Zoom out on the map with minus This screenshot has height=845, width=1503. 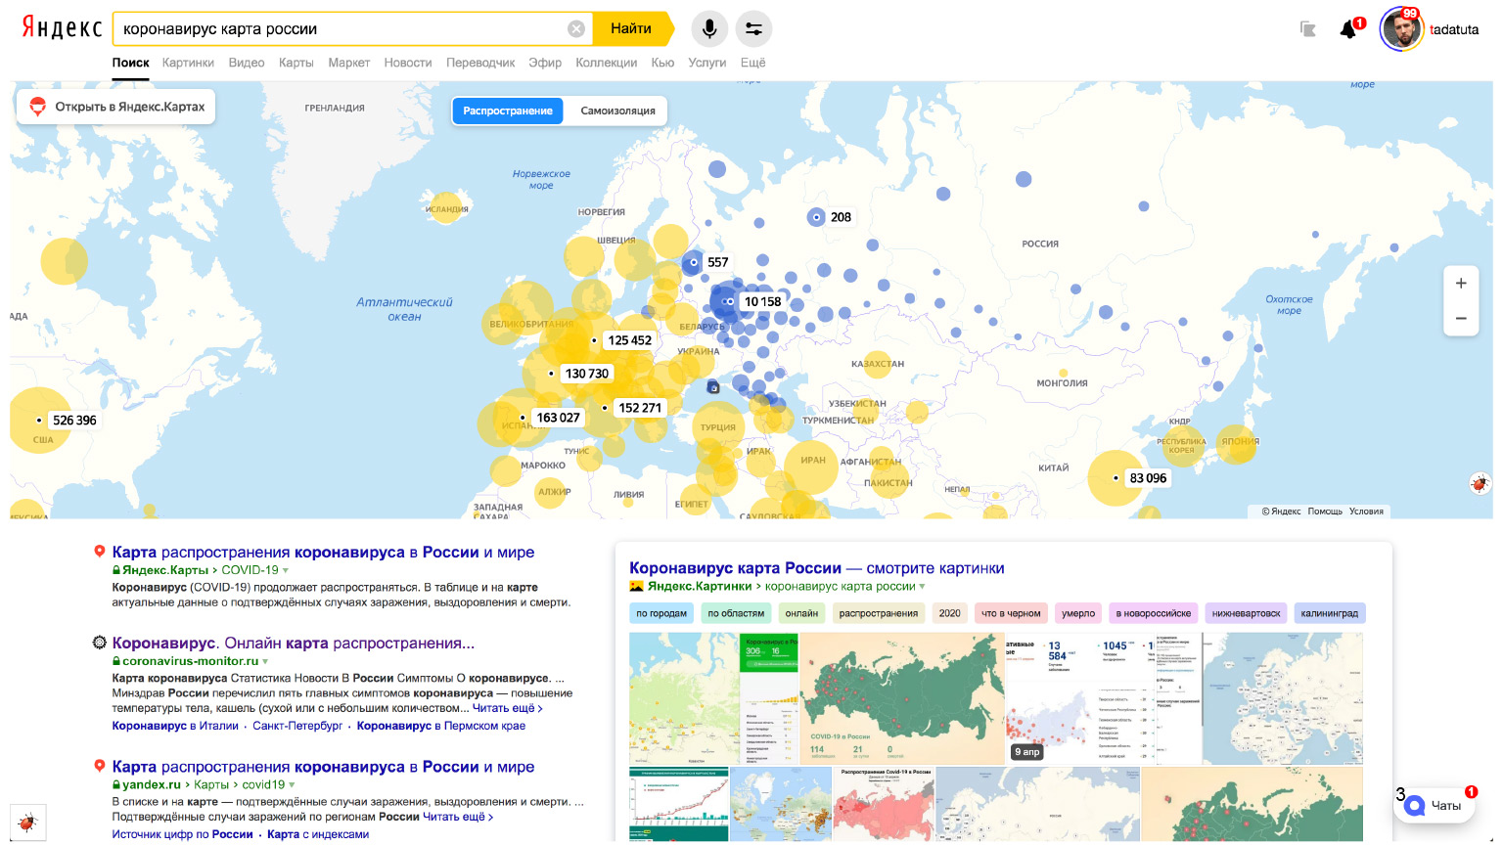pos(1461,318)
